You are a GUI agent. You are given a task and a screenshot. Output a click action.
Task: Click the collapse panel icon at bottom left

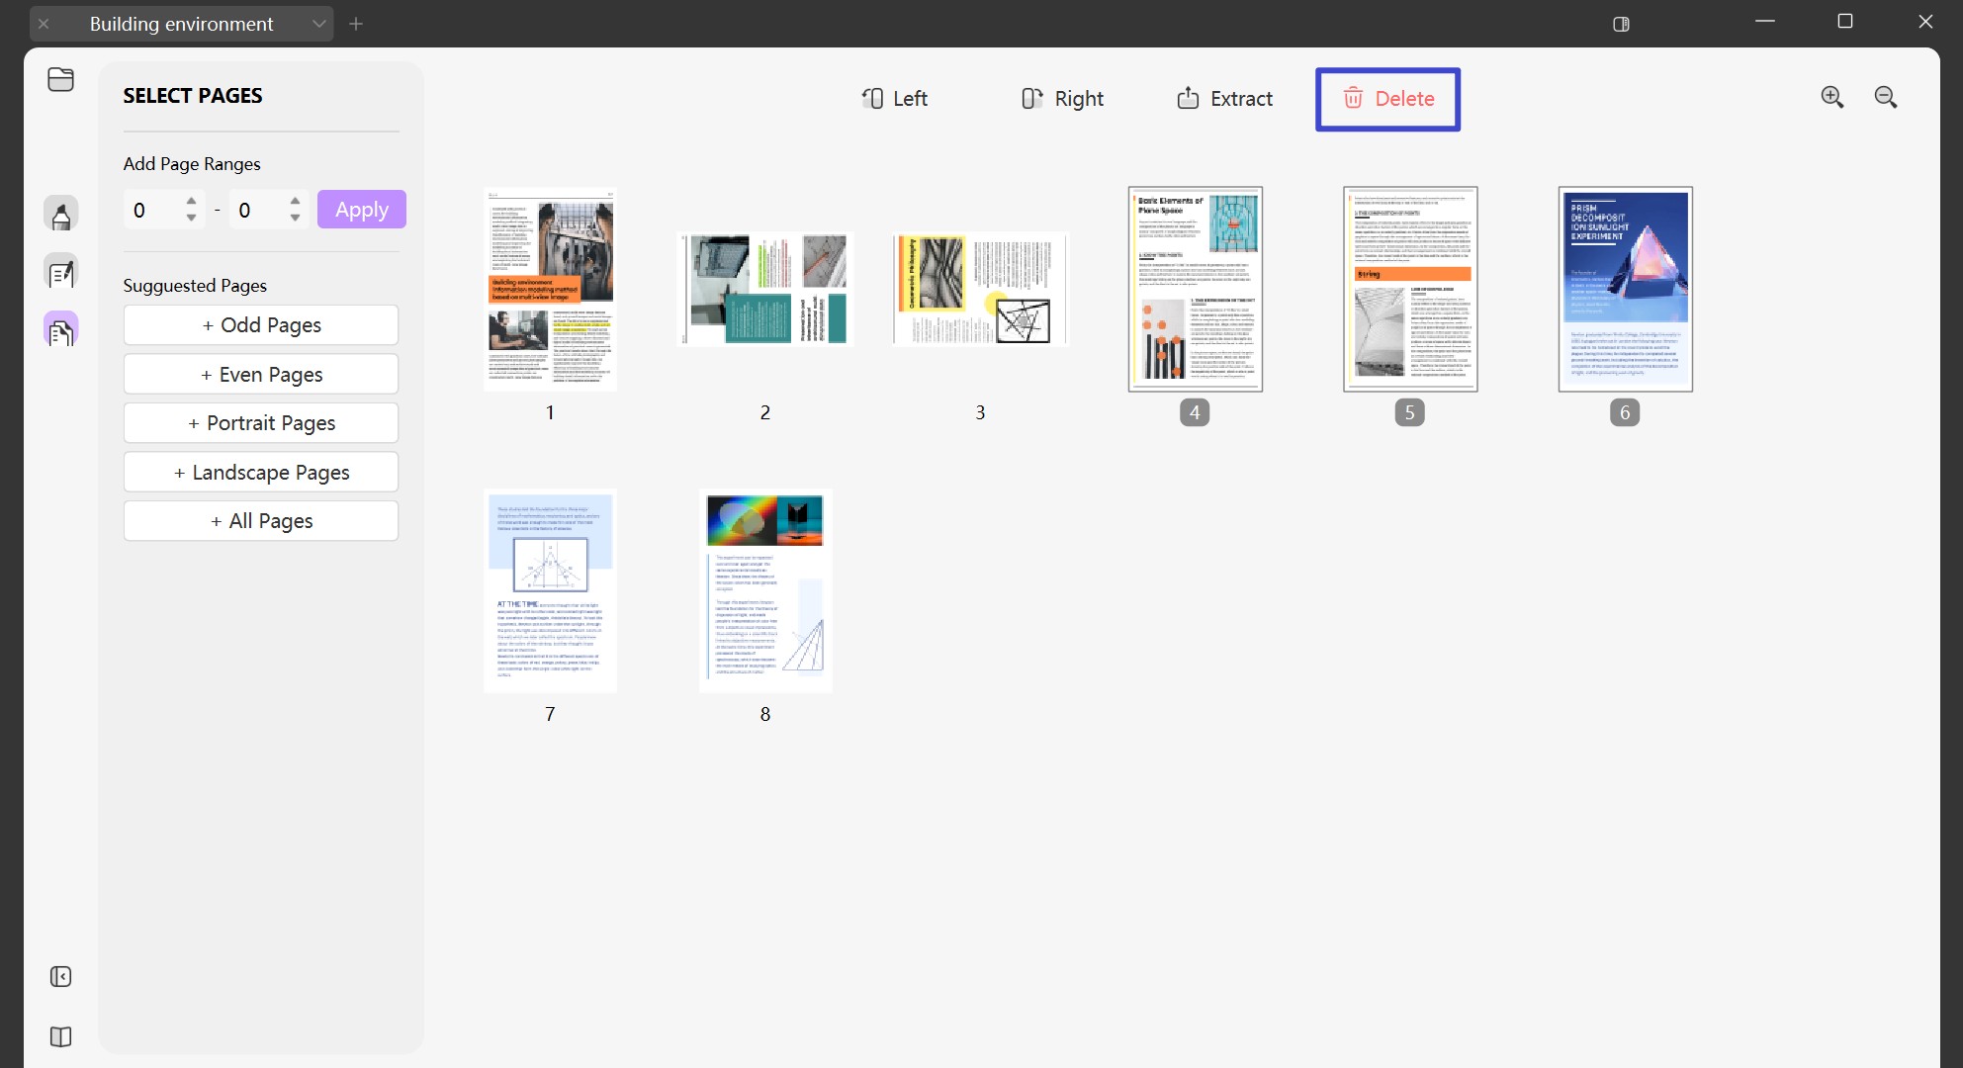(60, 977)
